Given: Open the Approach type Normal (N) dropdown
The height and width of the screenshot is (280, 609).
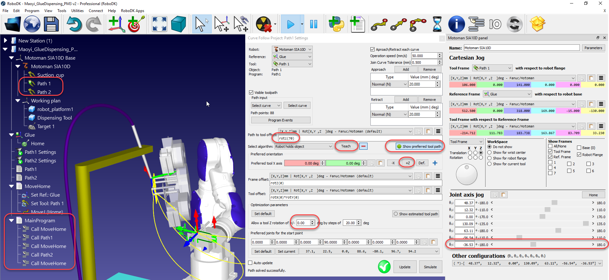Looking at the screenshot, I should (389, 84).
